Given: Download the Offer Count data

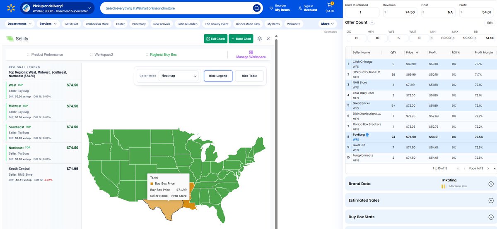Looking at the screenshot, I should point(372,22).
